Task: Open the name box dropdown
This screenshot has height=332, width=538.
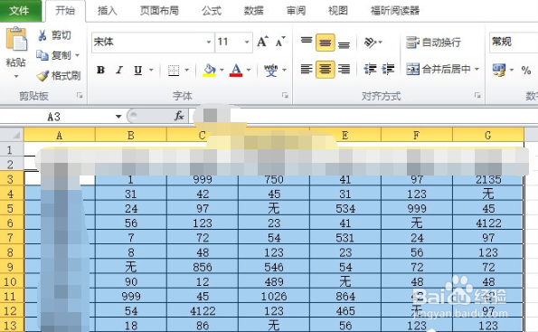Action: tap(118, 117)
